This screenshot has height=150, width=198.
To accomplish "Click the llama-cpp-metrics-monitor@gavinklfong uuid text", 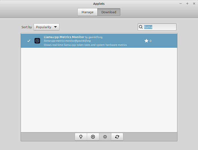I will (x=67, y=41).
